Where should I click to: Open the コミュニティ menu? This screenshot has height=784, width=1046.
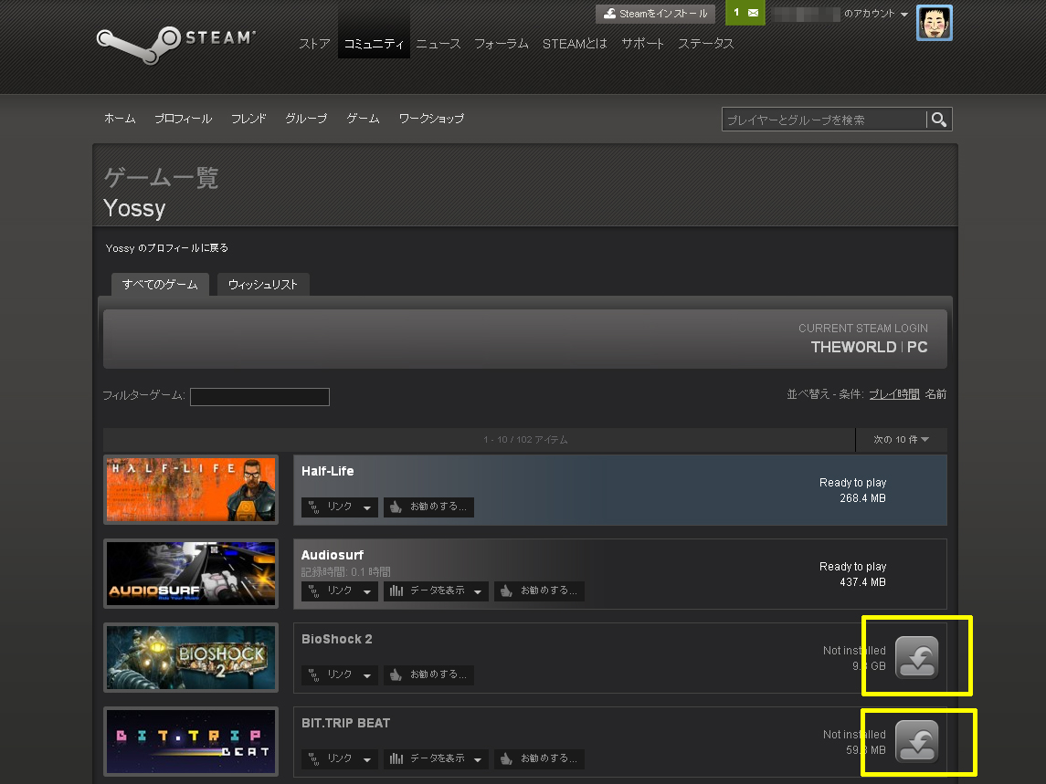coord(374,43)
